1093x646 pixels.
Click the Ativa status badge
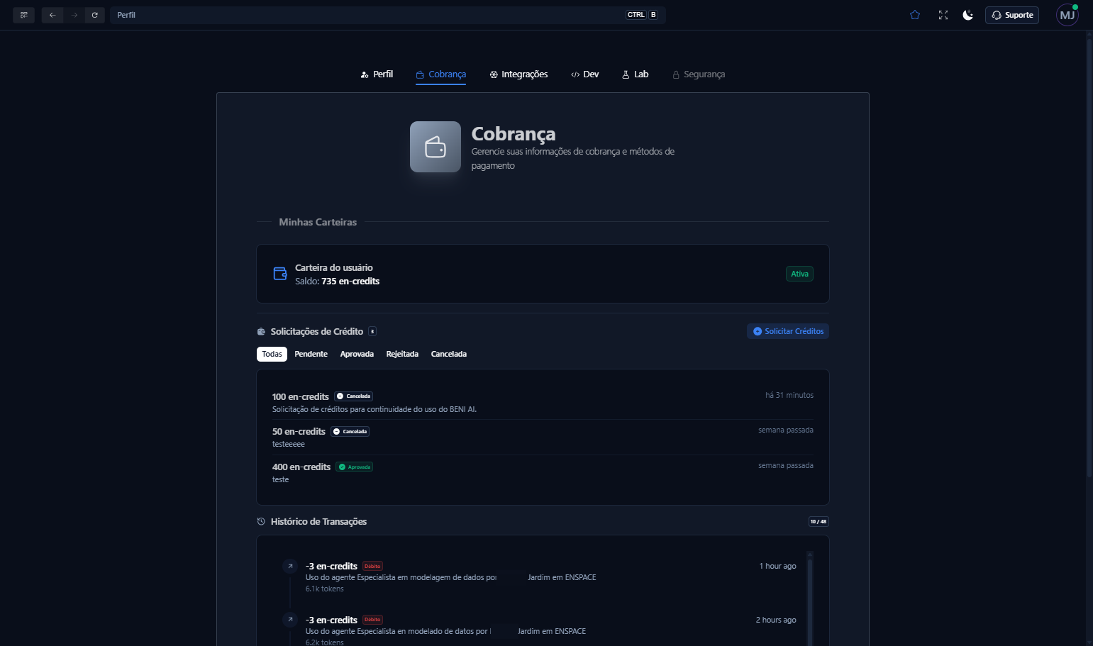click(x=799, y=274)
